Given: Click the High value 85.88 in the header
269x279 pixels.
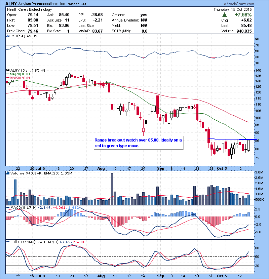Looking at the screenshot, I should (x=33, y=20).
